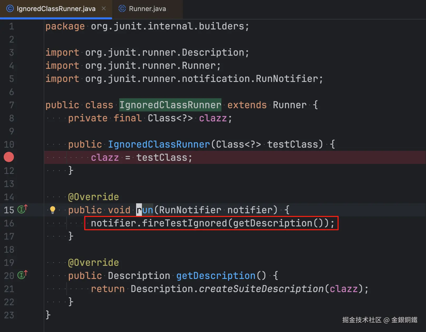This screenshot has width=426, height=332.
Task: Click the 'createSuiteDescription' static method call
Action: pyautogui.click(x=261, y=289)
